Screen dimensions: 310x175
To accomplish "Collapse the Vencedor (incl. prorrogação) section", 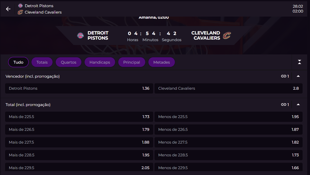I will click(298, 76).
